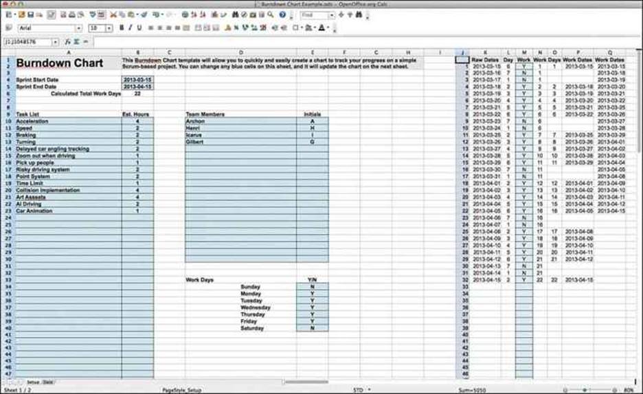Open Zoom magnifier icon

(x=271, y=14)
